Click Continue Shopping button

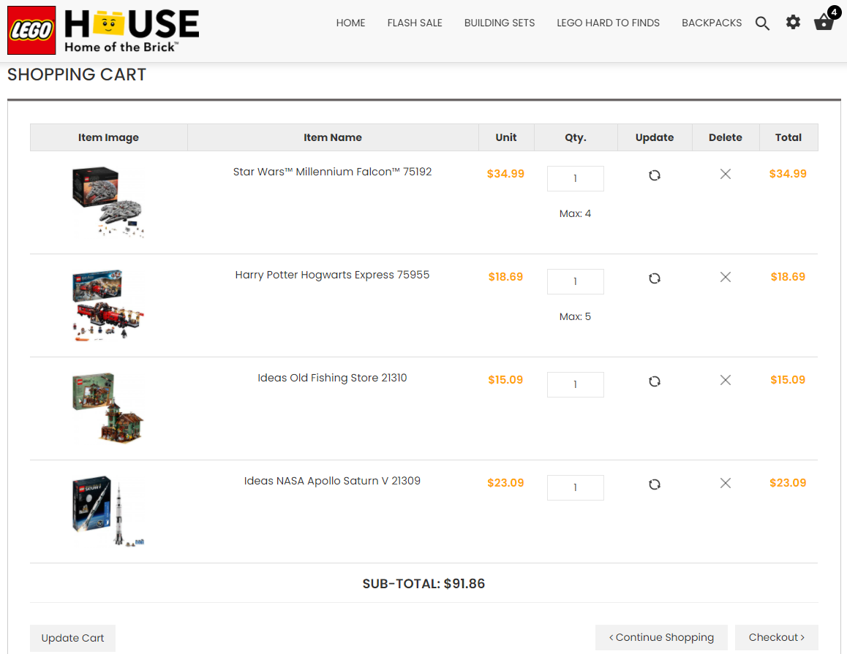[661, 637]
